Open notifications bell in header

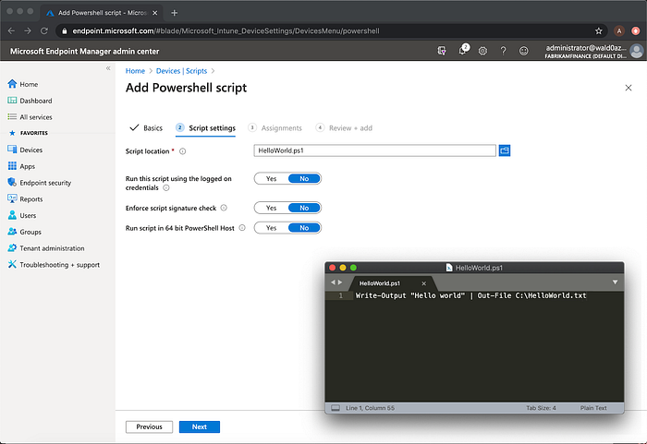[462, 50]
